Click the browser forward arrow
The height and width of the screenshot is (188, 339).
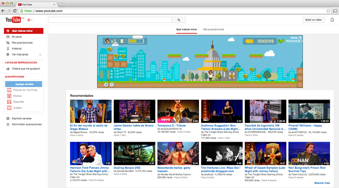pos(9,11)
